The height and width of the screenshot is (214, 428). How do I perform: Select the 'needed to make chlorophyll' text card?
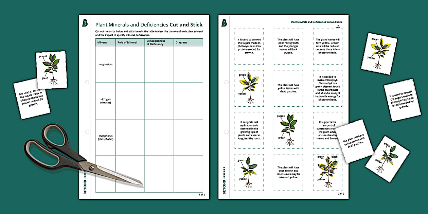(x=327, y=88)
